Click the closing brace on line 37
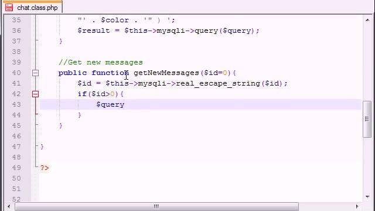Viewport: 375px width, 211px height. pos(61,41)
